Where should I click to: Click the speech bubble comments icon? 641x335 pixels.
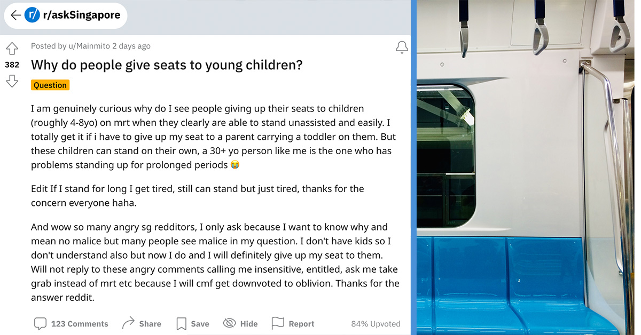[x=41, y=323]
